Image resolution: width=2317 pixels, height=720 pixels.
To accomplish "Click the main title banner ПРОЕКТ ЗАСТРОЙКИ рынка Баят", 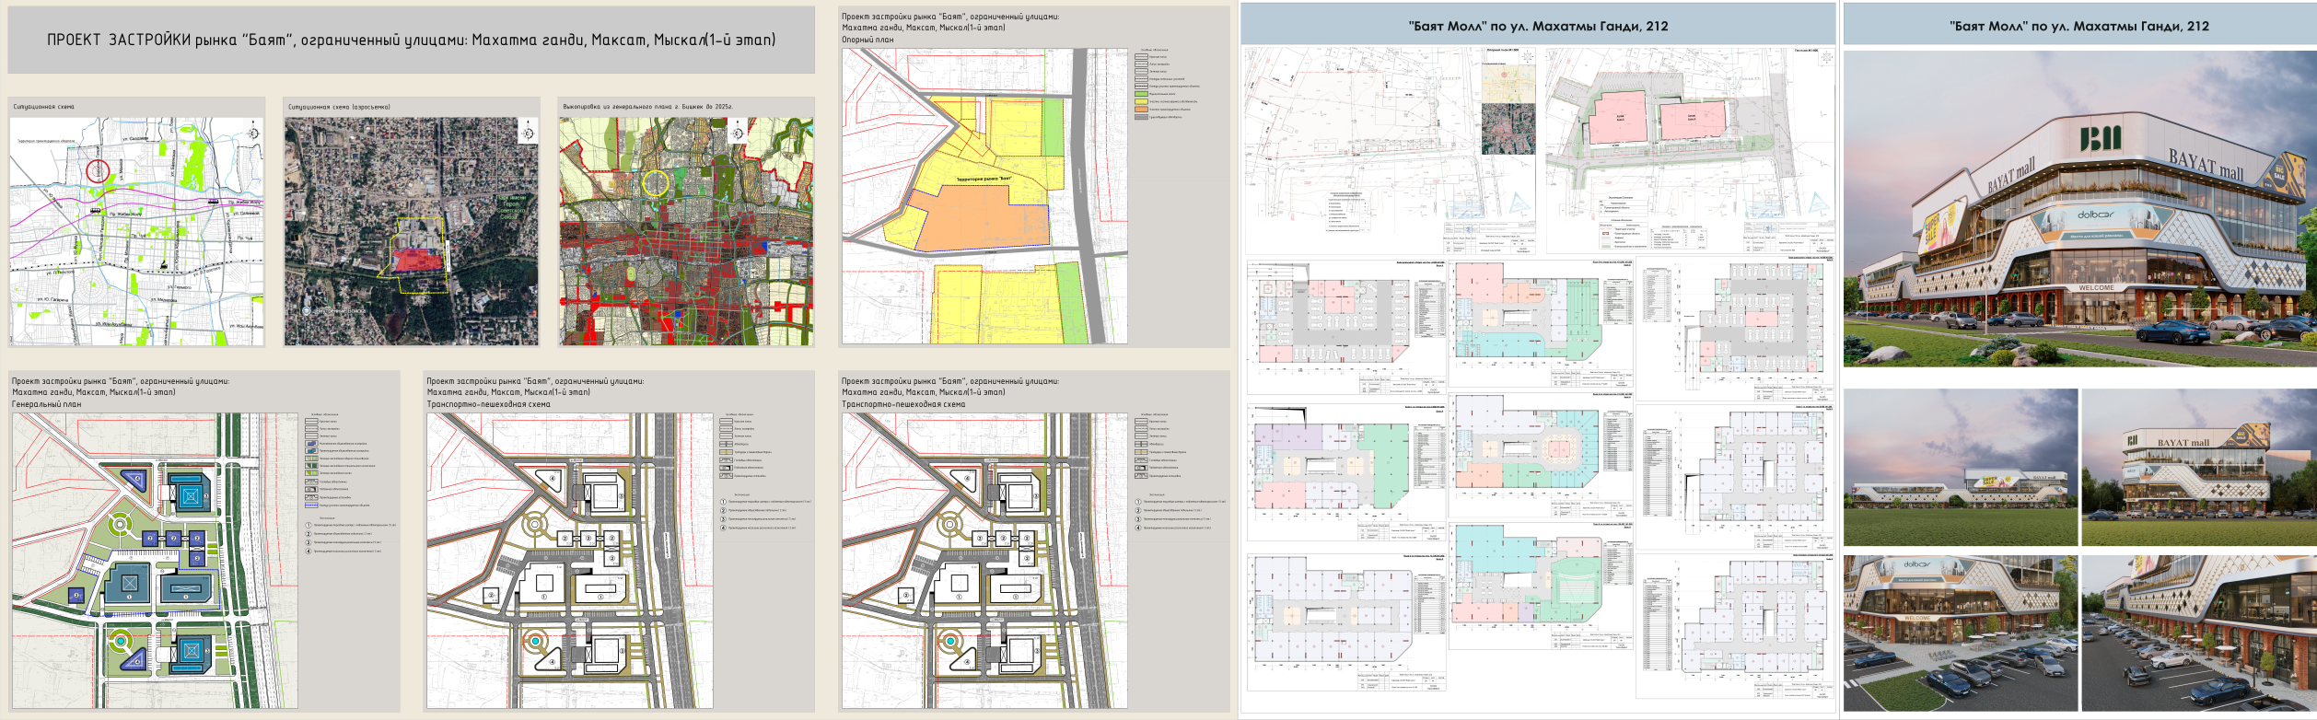I will [411, 40].
